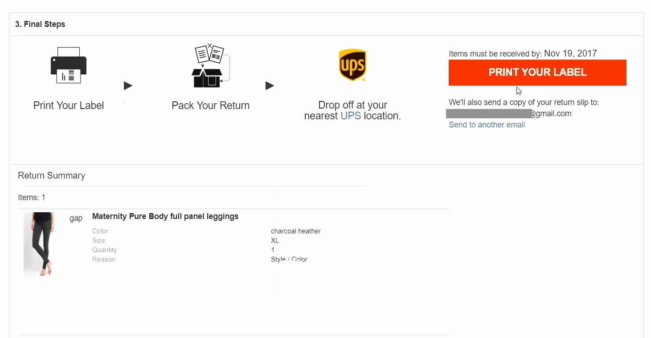
Task: Click the Pack Your Return step text
Action: click(210, 105)
